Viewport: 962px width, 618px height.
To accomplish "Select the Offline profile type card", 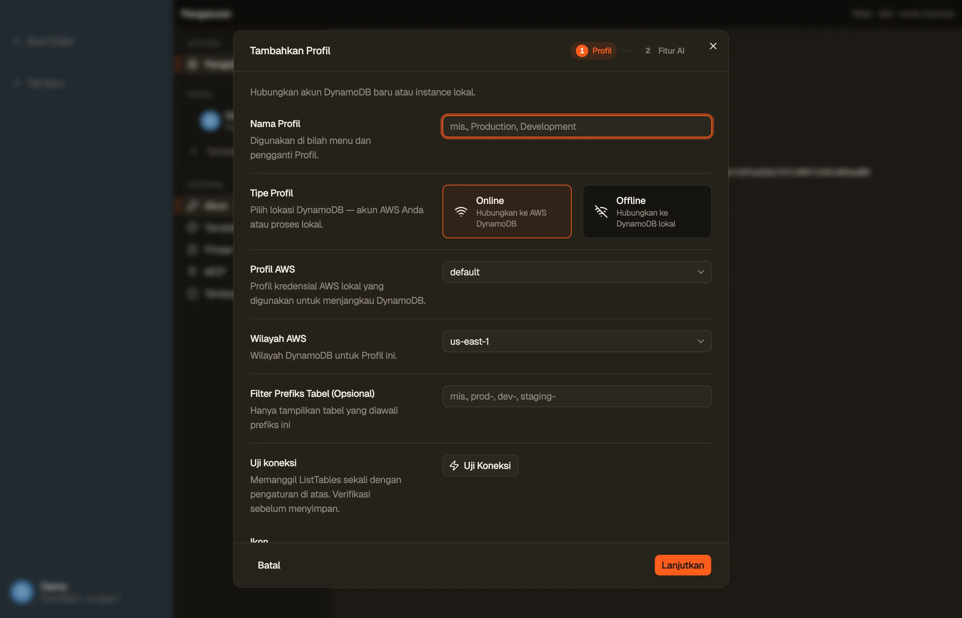I will (647, 211).
